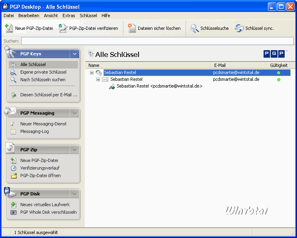Click PGP-Zip-Datei öffnen text link
Viewport: 297px width, 238px height.
click(x=41, y=176)
